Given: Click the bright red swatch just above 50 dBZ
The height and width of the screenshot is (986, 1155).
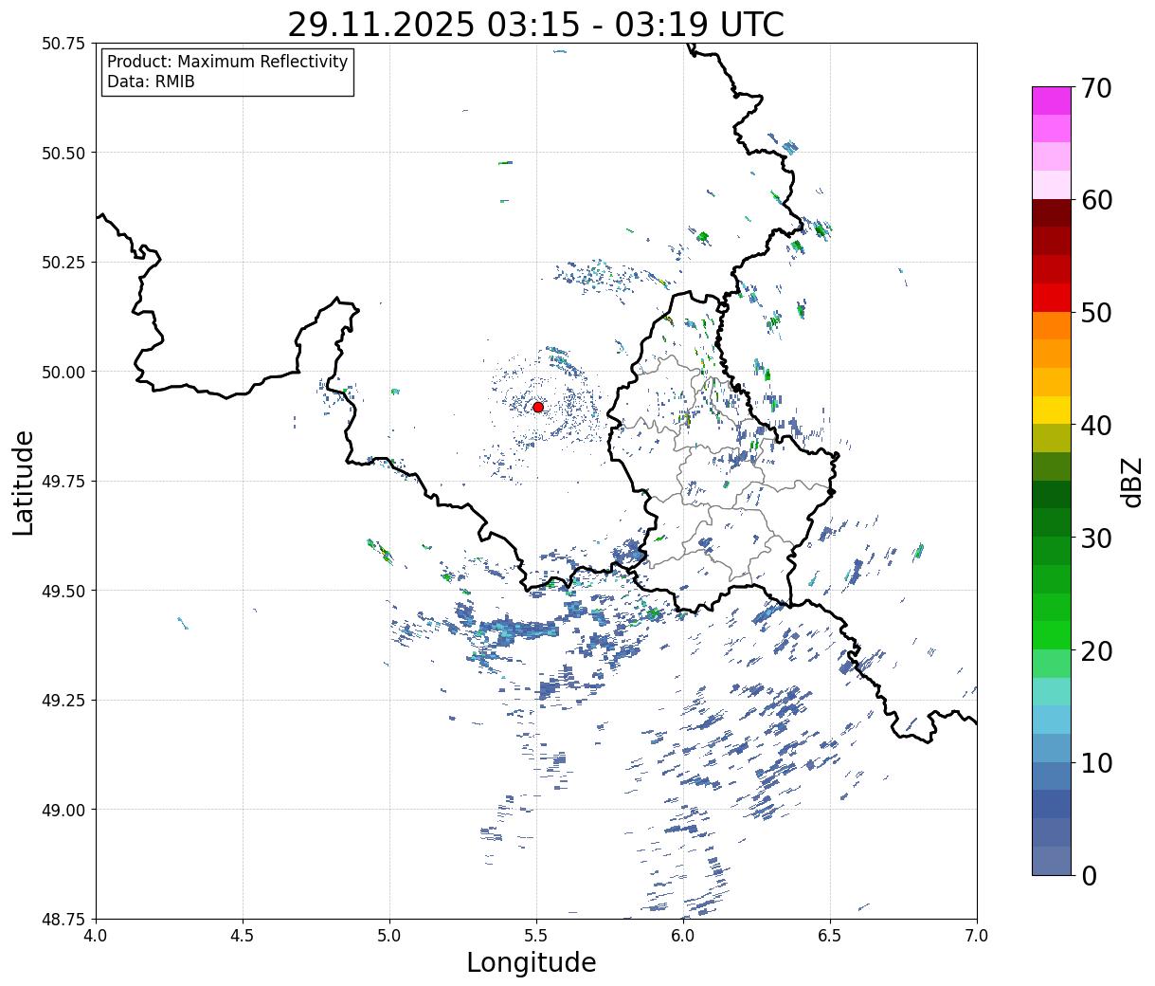Looking at the screenshot, I should coord(1052,298).
